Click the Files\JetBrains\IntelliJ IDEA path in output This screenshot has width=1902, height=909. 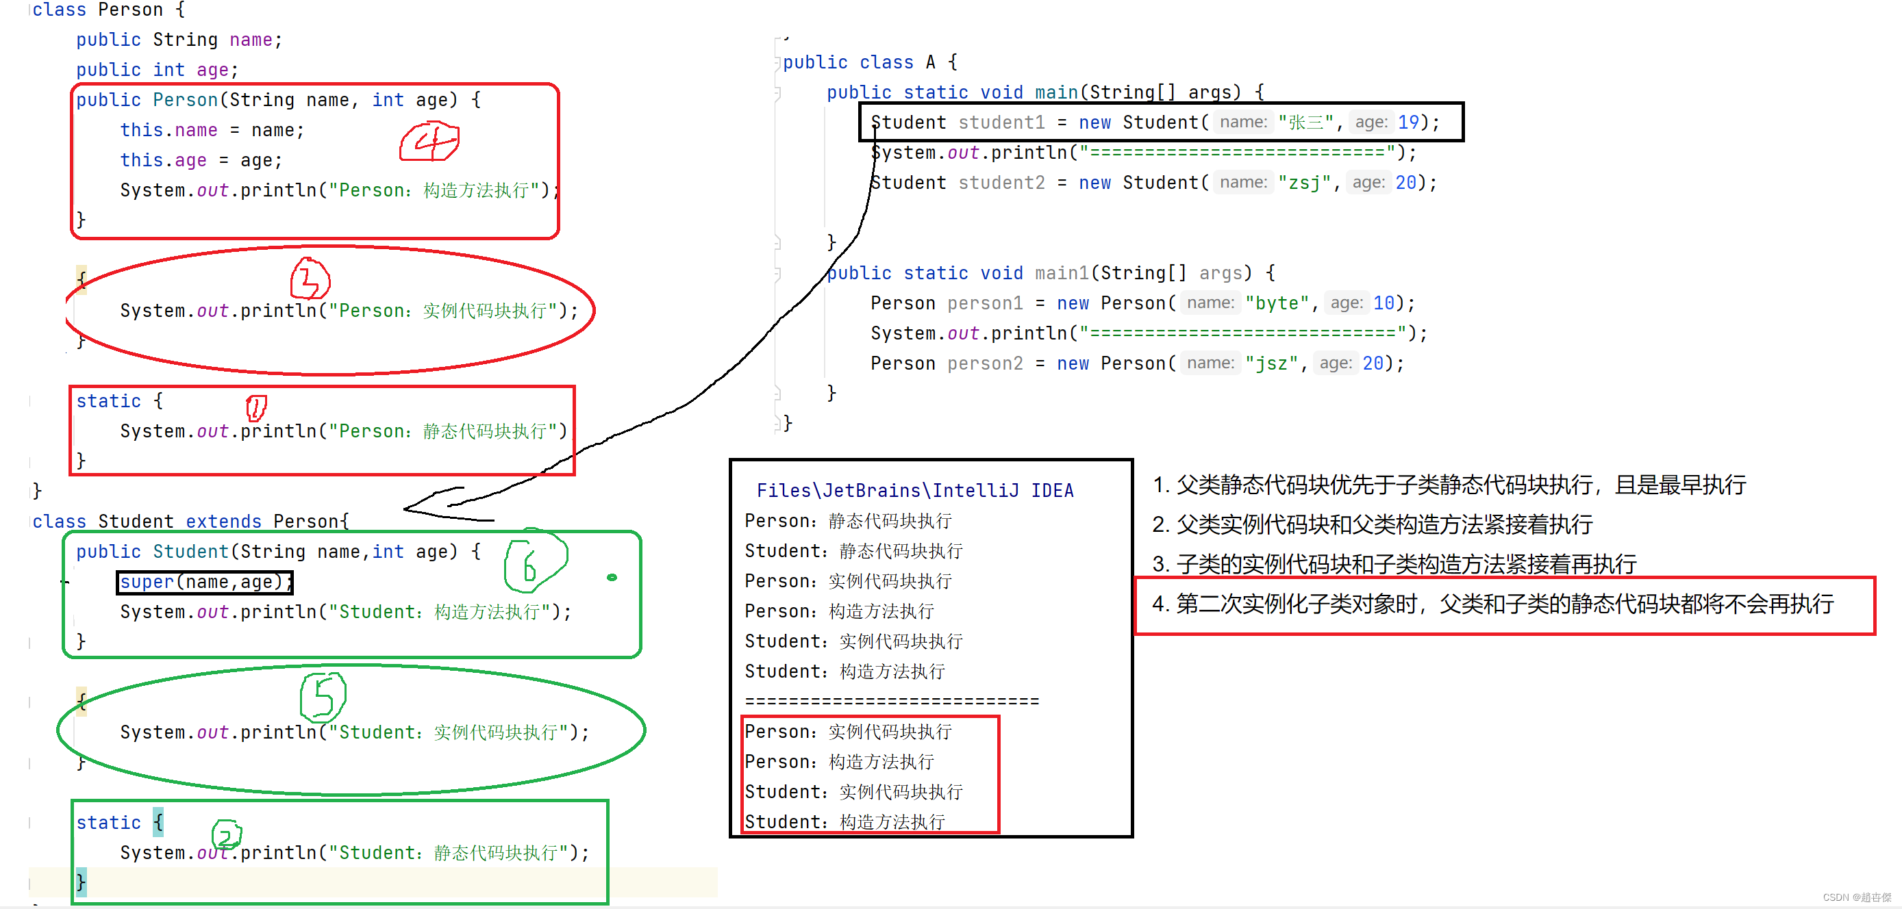(x=914, y=491)
